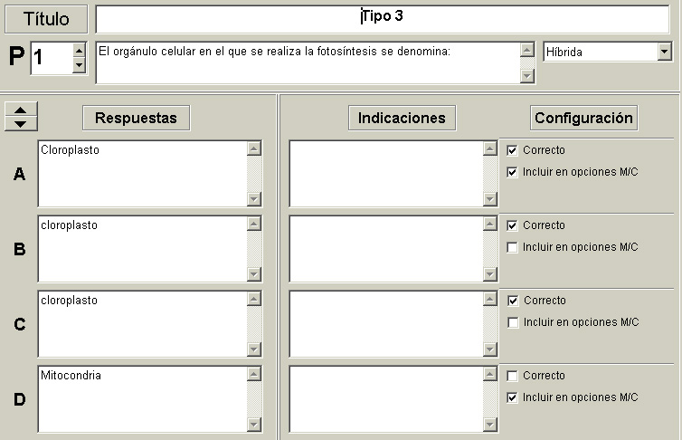Disable Incluir en opciones M/C for answer D
This screenshot has height=440, width=682.
pyautogui.click(x=513, y=397)
